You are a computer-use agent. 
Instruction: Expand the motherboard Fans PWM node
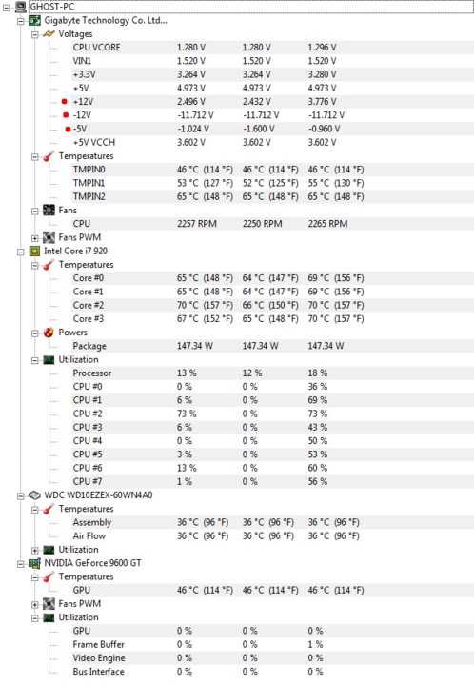35,238
